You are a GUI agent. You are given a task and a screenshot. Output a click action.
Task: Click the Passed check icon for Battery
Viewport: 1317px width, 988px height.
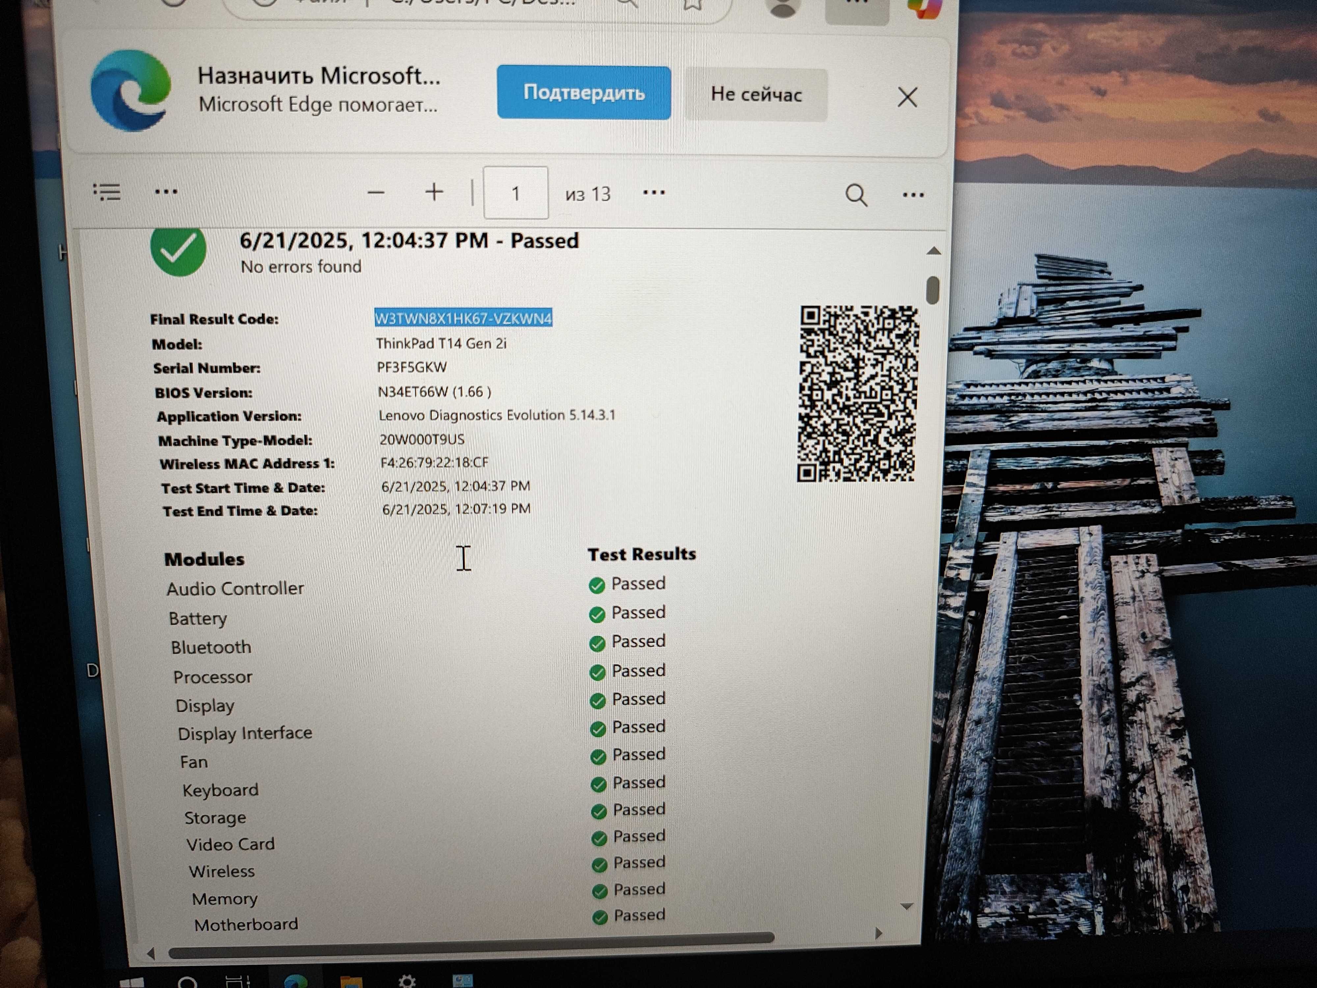click(597, 615)
